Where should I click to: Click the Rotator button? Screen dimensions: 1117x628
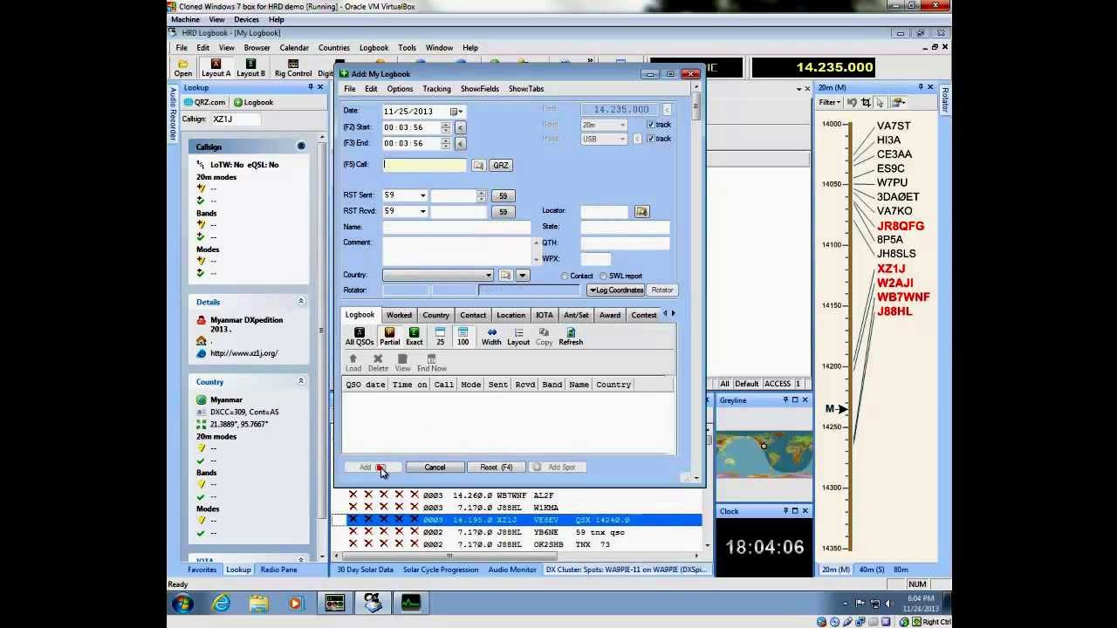[662, 290]
